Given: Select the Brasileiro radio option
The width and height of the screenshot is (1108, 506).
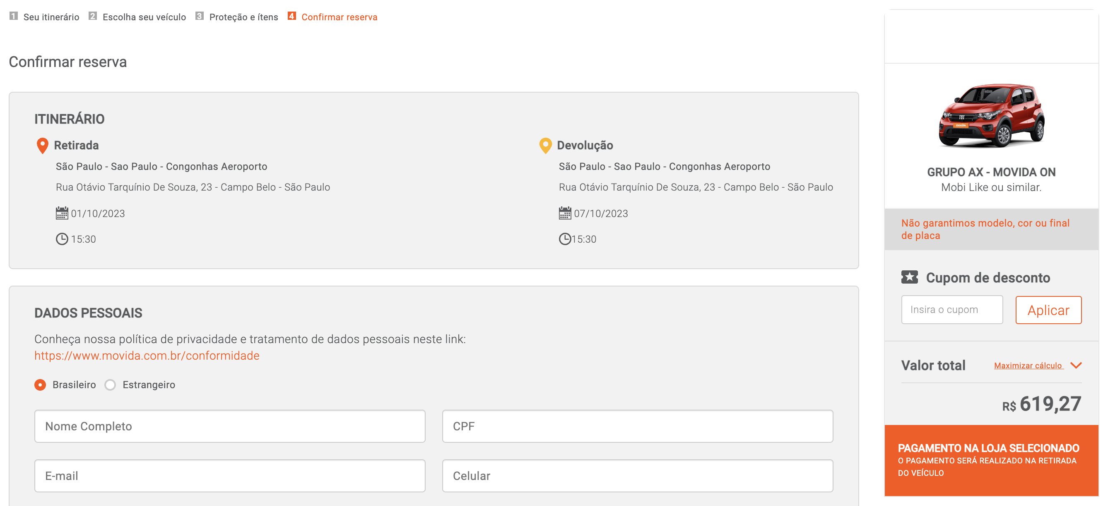Looking at the screenshot, I should click(40, 384).
